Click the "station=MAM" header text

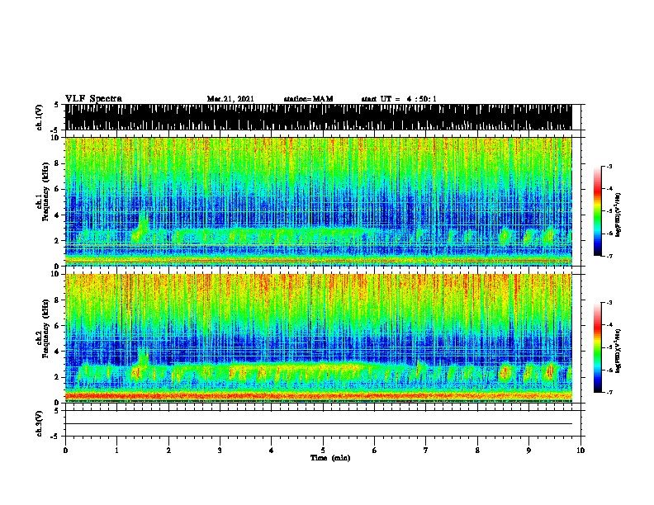(x=308, y=99)
